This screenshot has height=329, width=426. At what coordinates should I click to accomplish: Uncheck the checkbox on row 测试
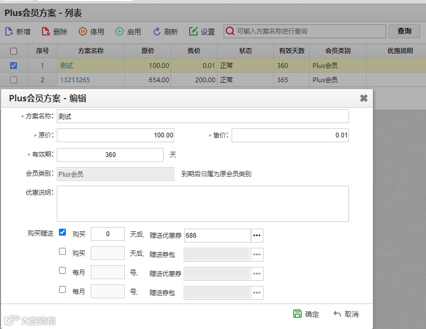[13, 65]
